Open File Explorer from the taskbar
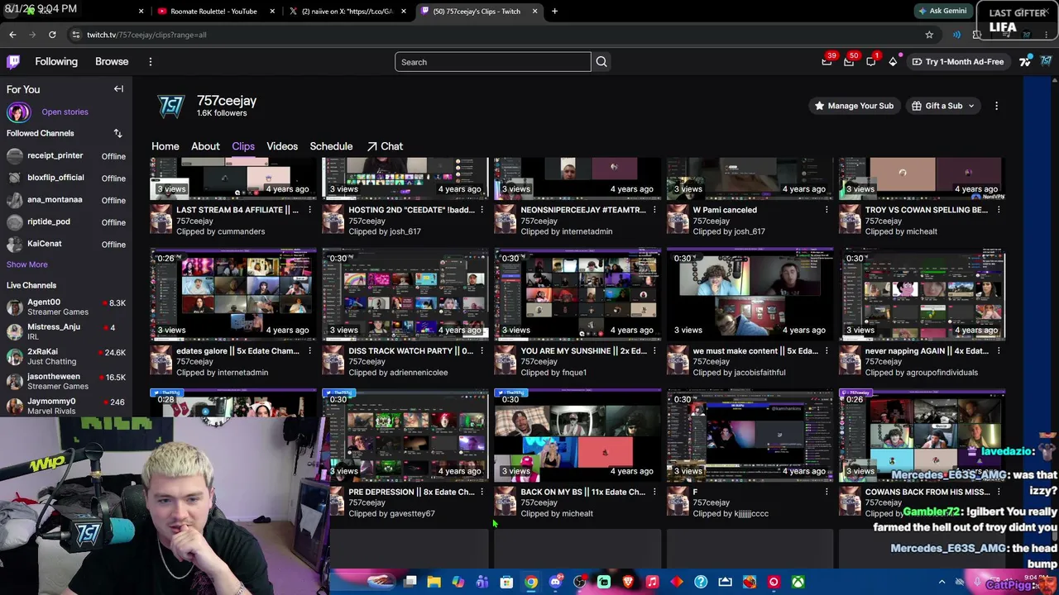The image size is (1059, 595). (434, 583)
